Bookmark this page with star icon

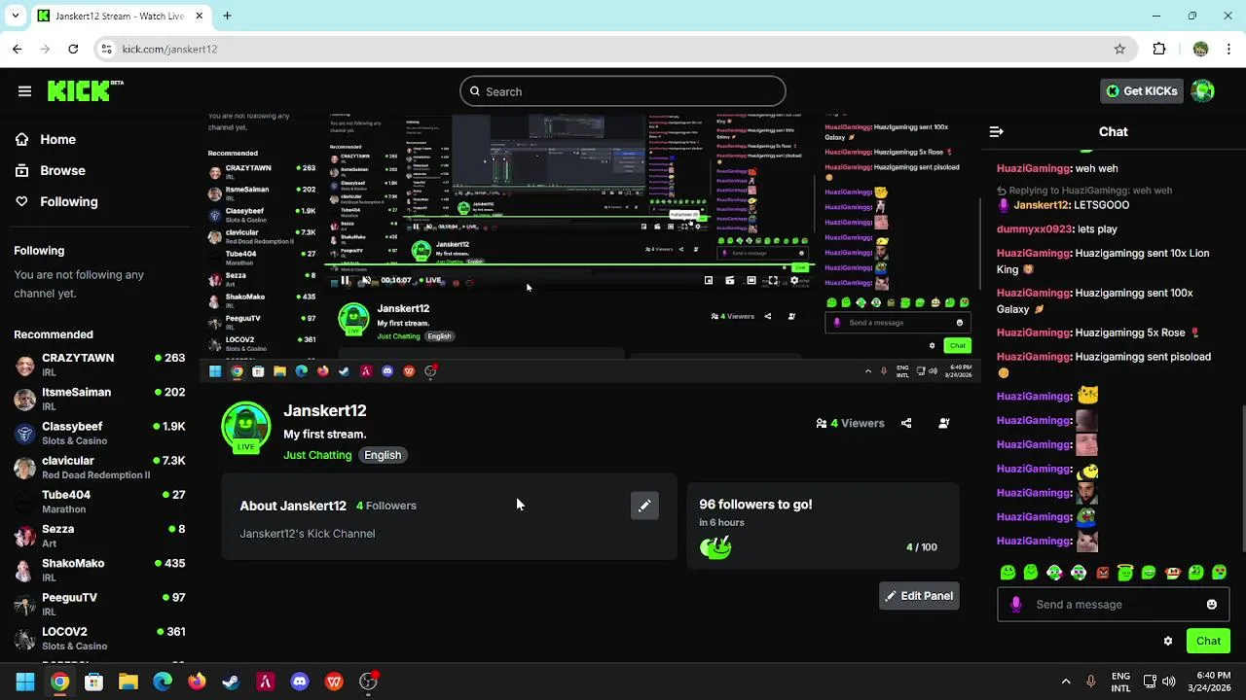1119,49
